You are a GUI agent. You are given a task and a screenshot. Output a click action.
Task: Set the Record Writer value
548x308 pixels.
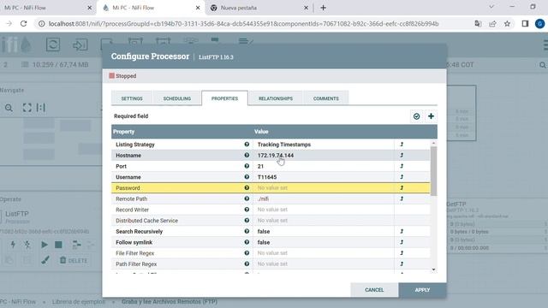click(x=324, y=209)
